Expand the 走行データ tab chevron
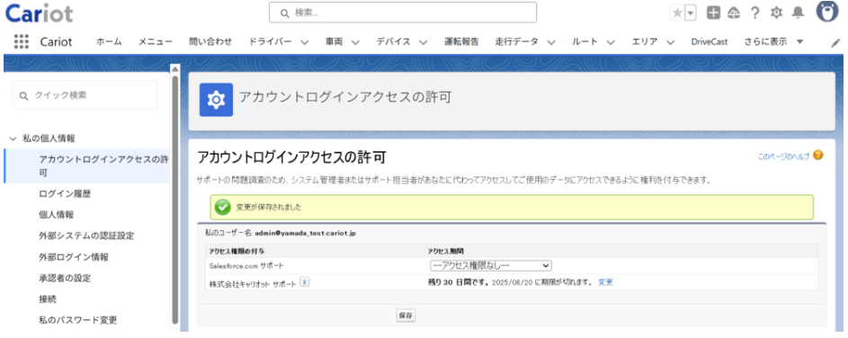Screen dimensions: 848x338 pos(551,42)
